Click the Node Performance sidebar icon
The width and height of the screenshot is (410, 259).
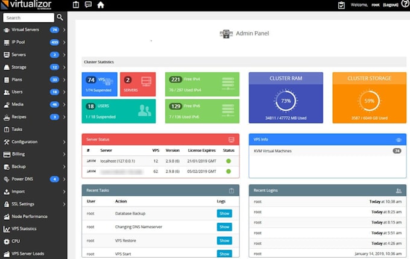coord(7,216)
